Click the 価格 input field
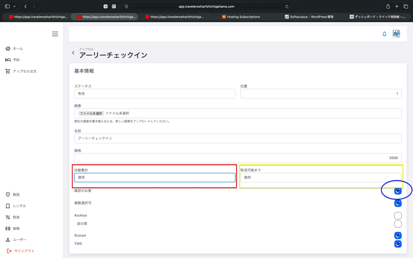The image size is (413, 258). (x=238, y=158)
